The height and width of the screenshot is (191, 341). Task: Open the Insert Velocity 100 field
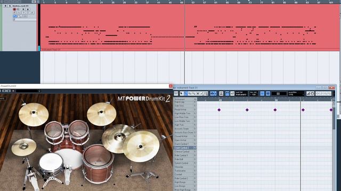[254, 93]
